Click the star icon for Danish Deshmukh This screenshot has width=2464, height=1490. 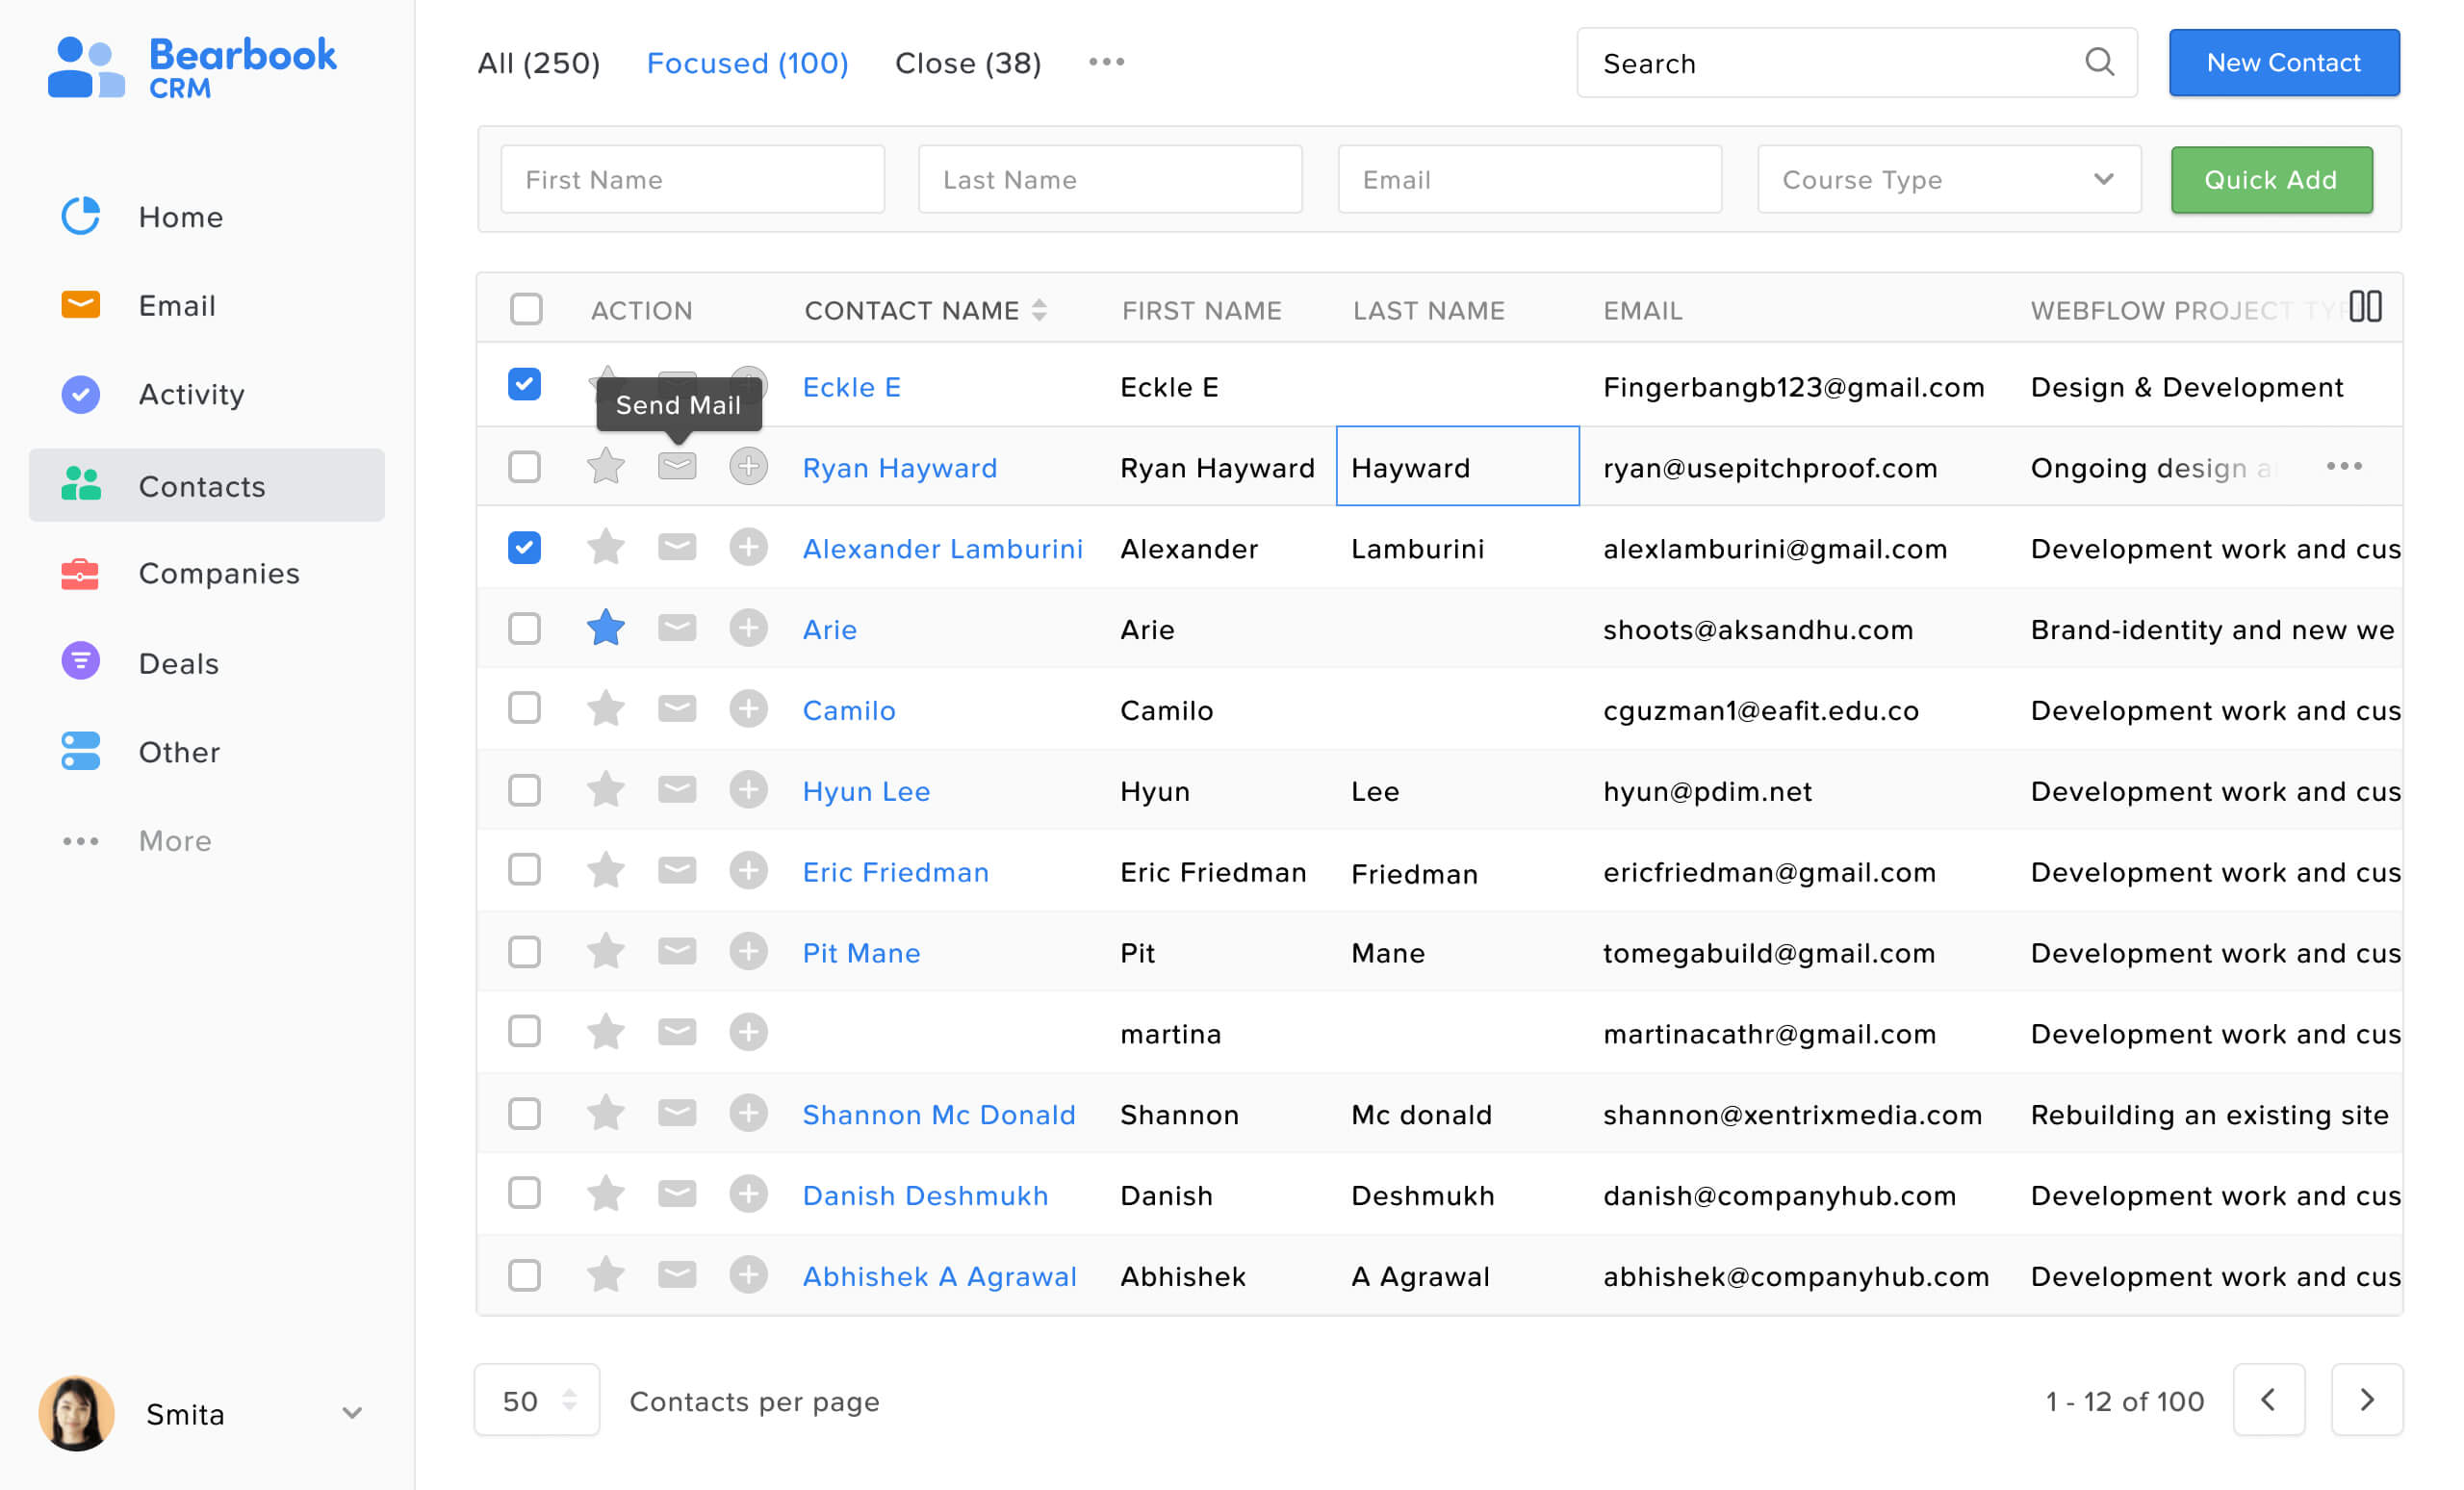pyautogui.click(x=607, y=1196)
